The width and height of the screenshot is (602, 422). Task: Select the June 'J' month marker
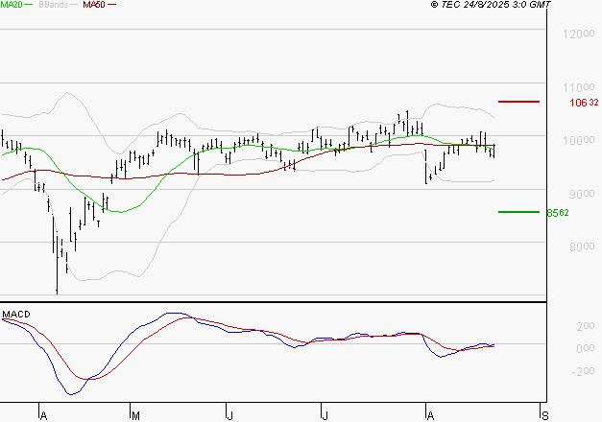pos(230,415)
